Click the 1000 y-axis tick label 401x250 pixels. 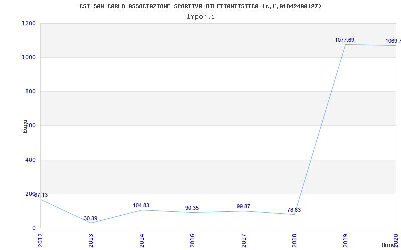[29, 57]
